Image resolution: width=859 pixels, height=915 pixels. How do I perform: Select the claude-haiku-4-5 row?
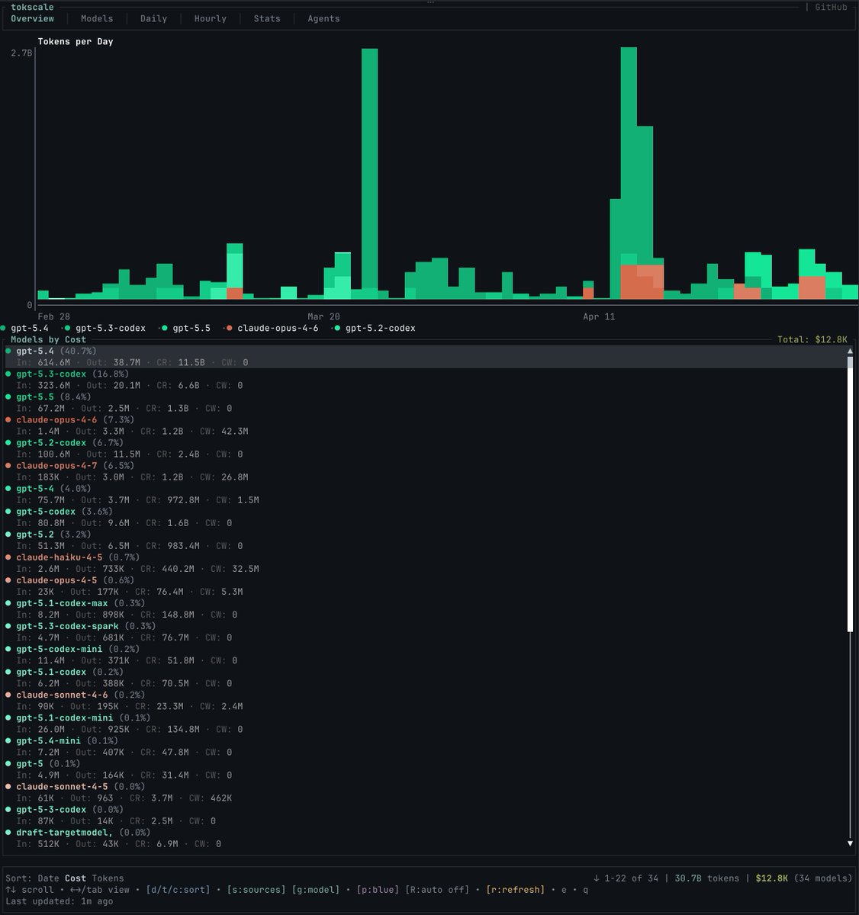click(426, 563)
